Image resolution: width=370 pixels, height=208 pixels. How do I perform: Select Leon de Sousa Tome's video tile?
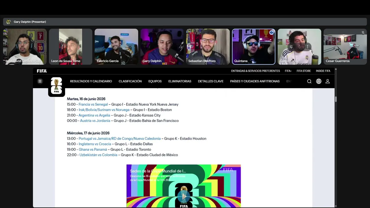click(x=71, y=47)
